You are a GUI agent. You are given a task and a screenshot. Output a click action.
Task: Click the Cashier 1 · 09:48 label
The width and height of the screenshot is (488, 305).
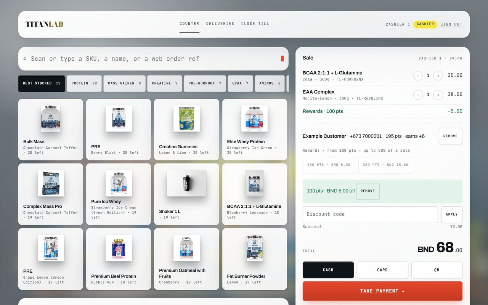[x=440, y=59]
